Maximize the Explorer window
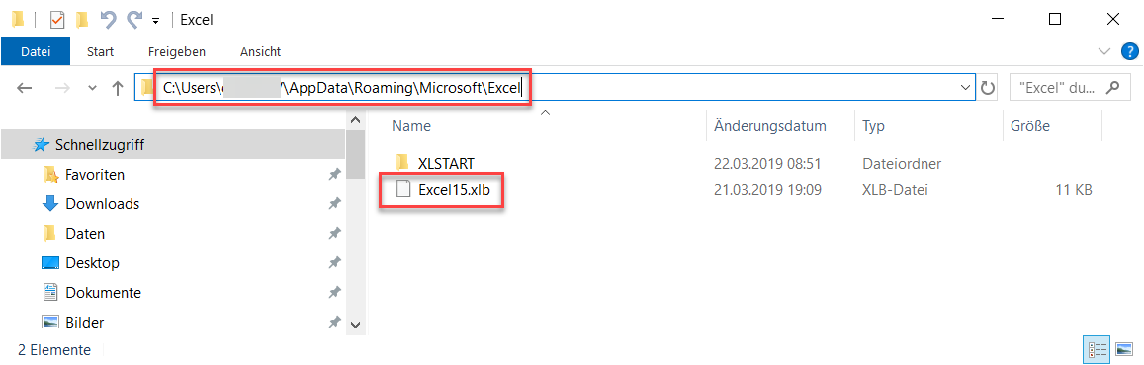This screenshot has height=365, width=1144. pyautogui.click(x=1055, y=20)
